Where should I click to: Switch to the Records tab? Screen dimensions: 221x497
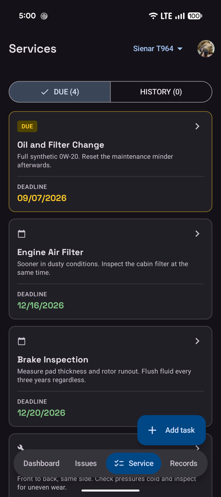(x=184, y=463)
